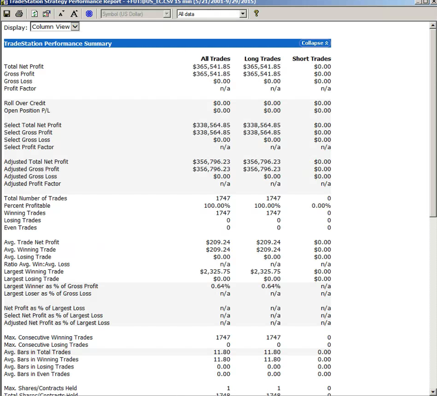
Task: Click the vertical scrollbar up arrow
Action: pyautogui.click(x=433, y=25)
